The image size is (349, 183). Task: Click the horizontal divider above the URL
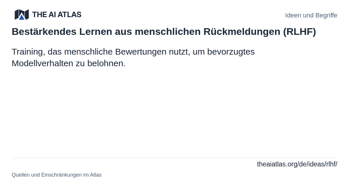pyautogui.click(x=174, y=158)
